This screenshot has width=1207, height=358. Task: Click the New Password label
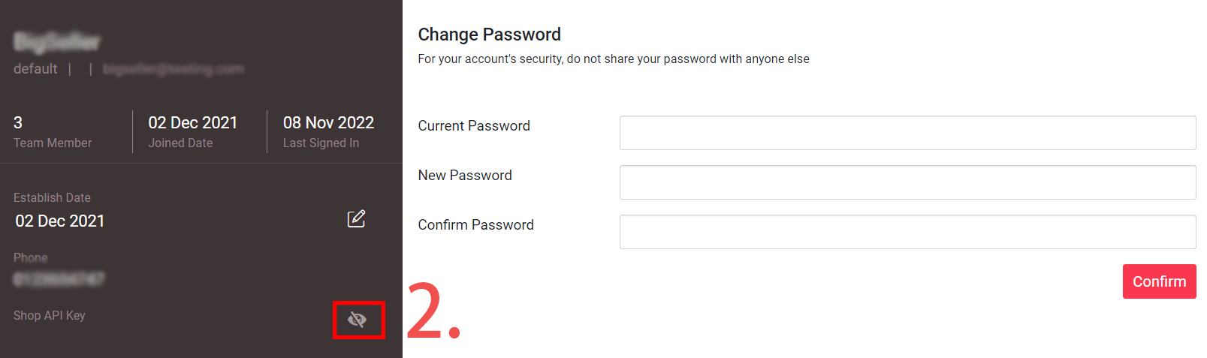point(465,176)
